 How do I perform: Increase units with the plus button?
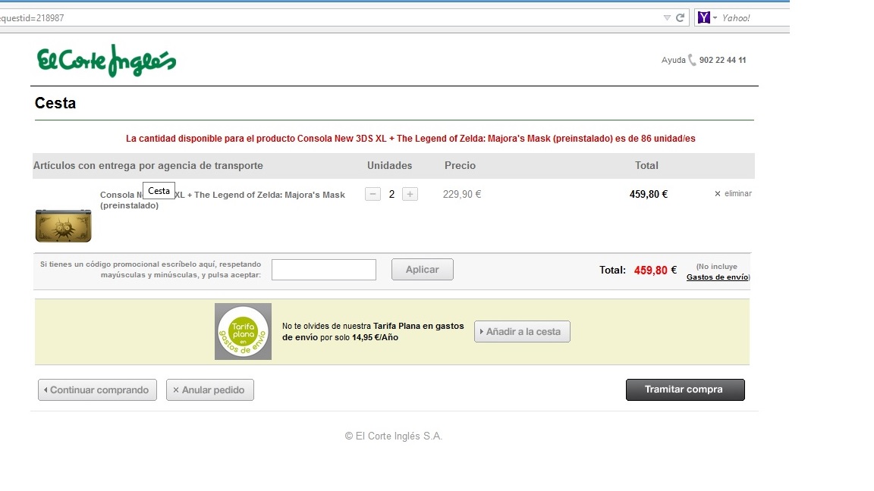(x=410, y=194)
